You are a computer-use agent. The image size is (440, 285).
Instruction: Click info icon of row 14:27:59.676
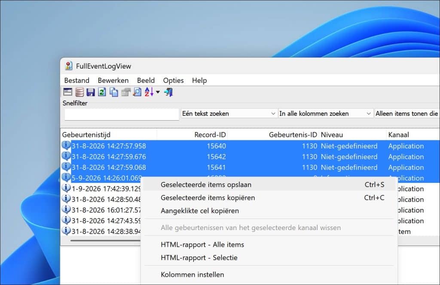coord(66,156)
